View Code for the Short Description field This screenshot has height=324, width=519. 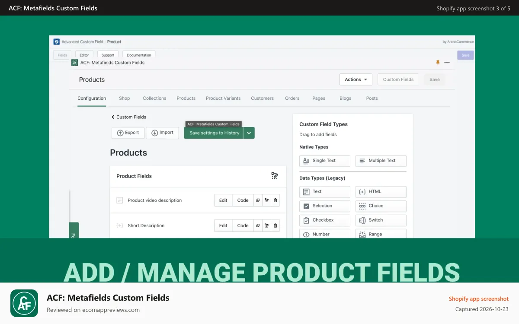pyautogui.click(x=243, y=226)
